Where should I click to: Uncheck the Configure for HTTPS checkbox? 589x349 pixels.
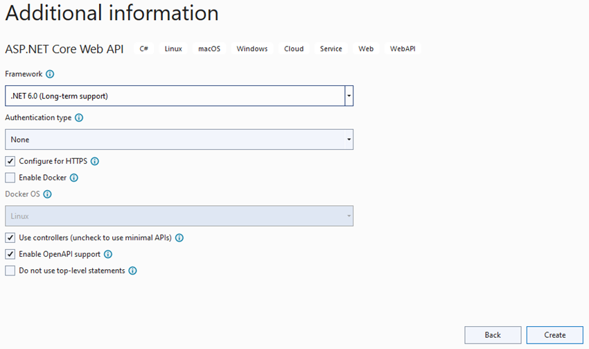click(x=10, y=162)
